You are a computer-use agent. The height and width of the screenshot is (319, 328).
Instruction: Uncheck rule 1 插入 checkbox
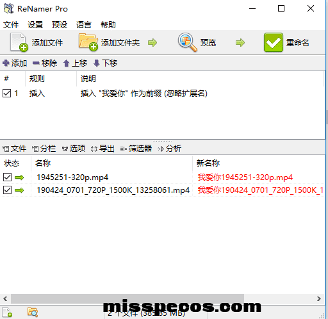point(6,94)
